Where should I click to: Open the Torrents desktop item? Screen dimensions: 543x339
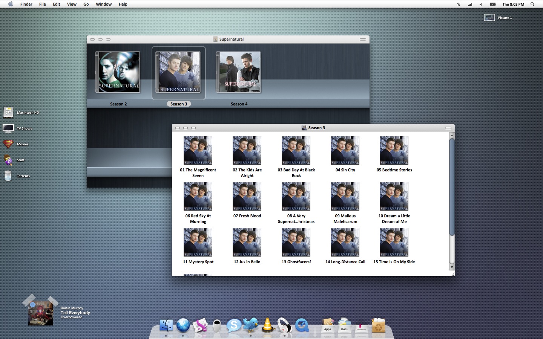pos(8,176)
